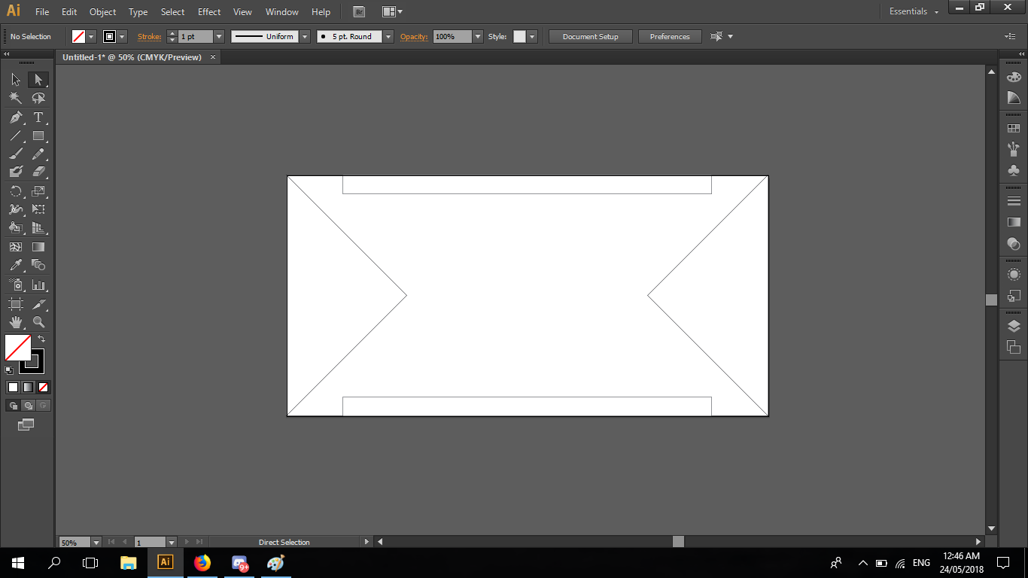The width and height of the screenshot is (1028, 578).
Task: Open the 50% zoom level dropdown
Action: click(x=96, y=542)
